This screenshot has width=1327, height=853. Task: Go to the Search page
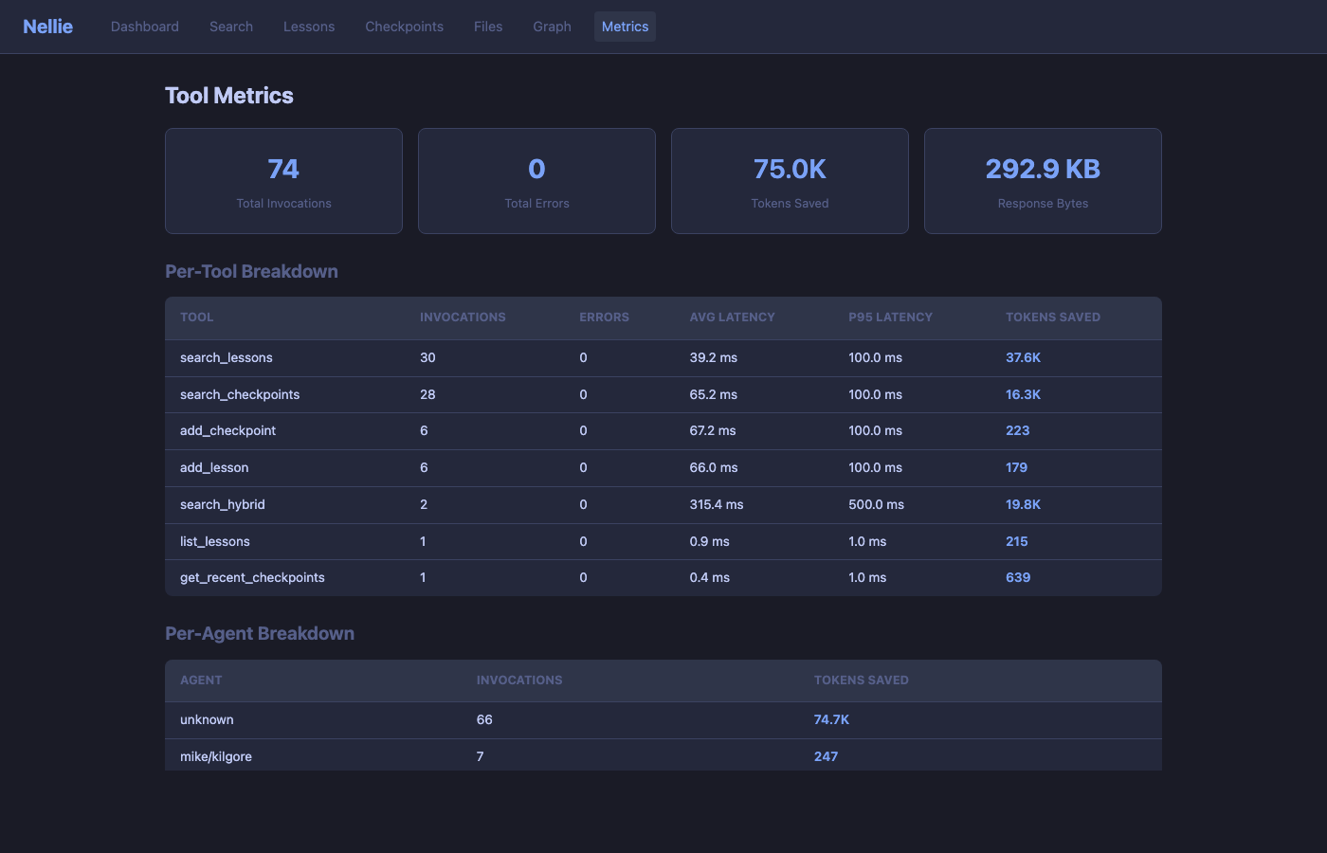point(230,27)
